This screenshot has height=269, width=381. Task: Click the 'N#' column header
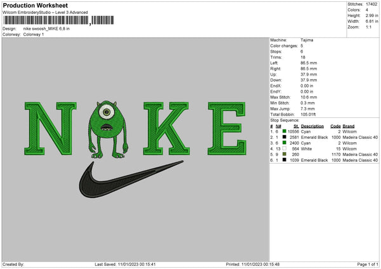[279, 126]
